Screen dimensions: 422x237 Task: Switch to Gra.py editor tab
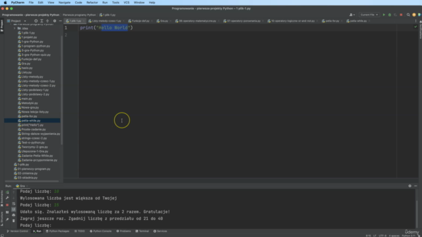point(164,20)
